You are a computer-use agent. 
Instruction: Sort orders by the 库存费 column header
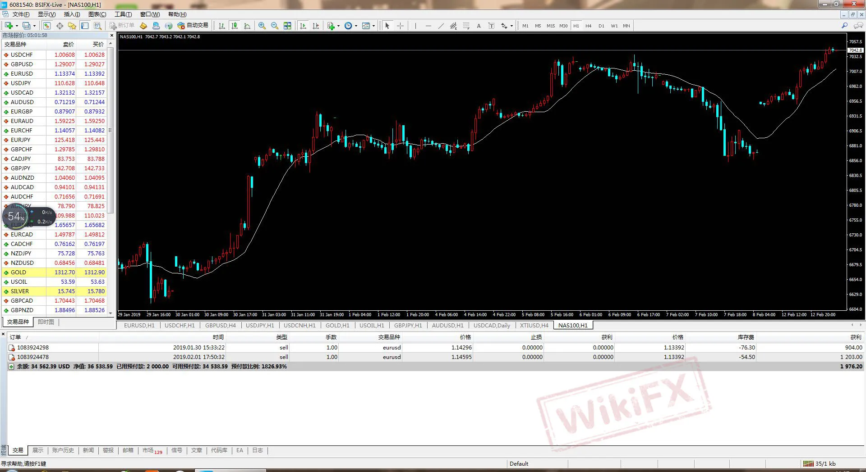point(746,337)
